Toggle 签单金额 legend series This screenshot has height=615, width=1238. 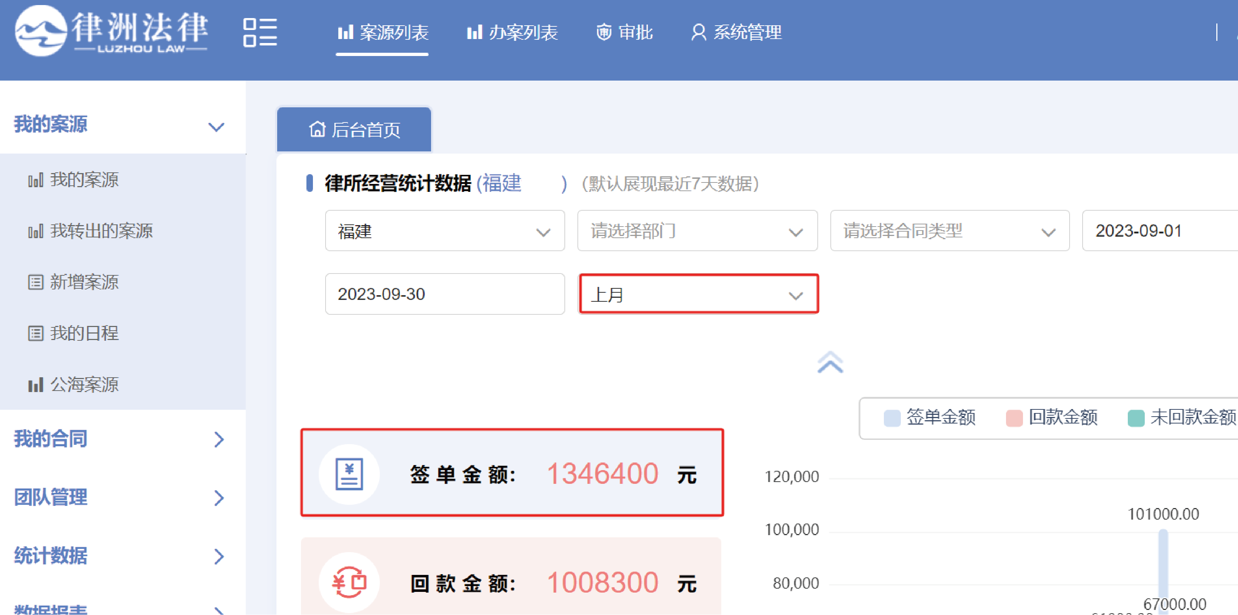tap(930, 417)
